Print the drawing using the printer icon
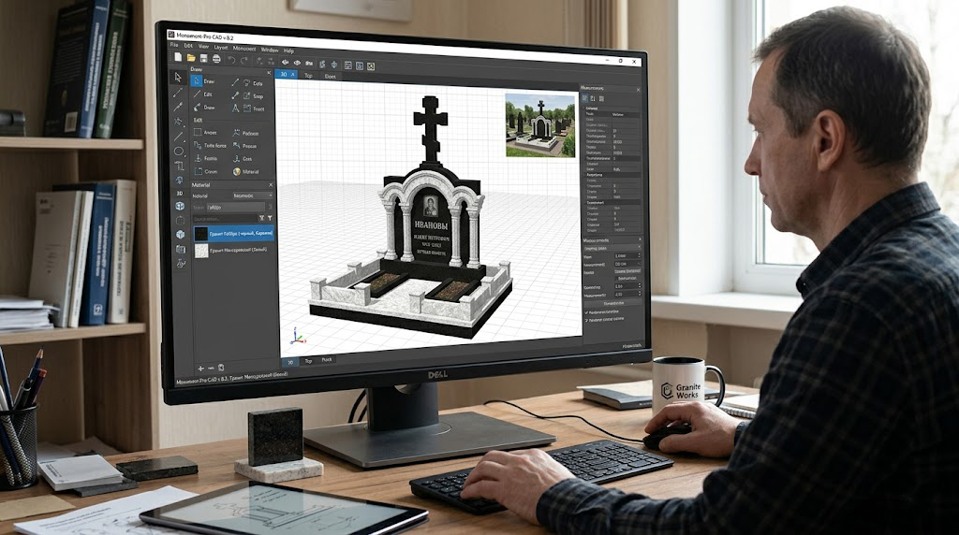This screenshot has height=535, width=959. (216, 59)
